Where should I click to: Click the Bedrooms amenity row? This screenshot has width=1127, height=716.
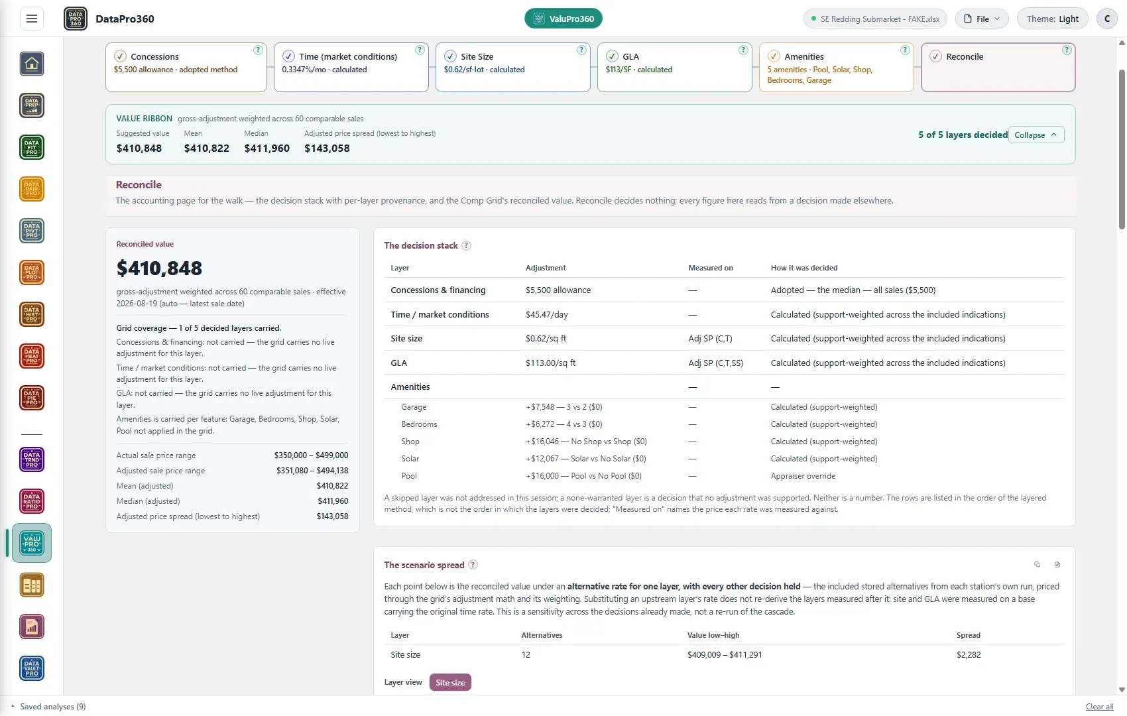(724, 424)
